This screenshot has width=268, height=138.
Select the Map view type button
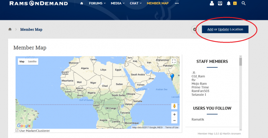pos(22,62)
